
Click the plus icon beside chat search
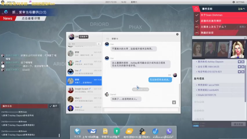[99, 44]
